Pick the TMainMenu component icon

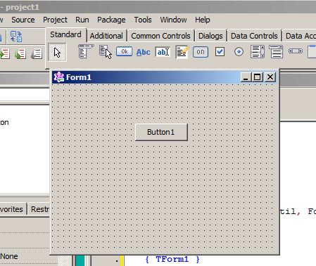click(x=85, y=51)
